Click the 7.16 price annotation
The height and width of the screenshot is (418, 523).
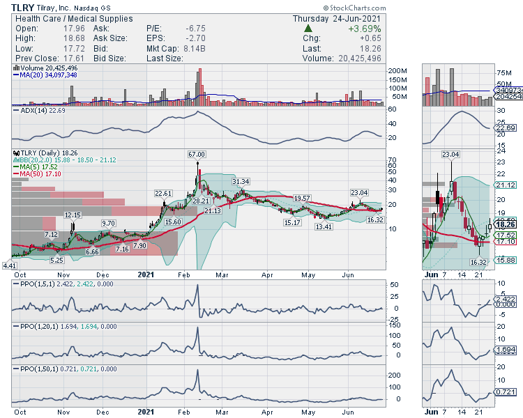(x=122, y=249)
